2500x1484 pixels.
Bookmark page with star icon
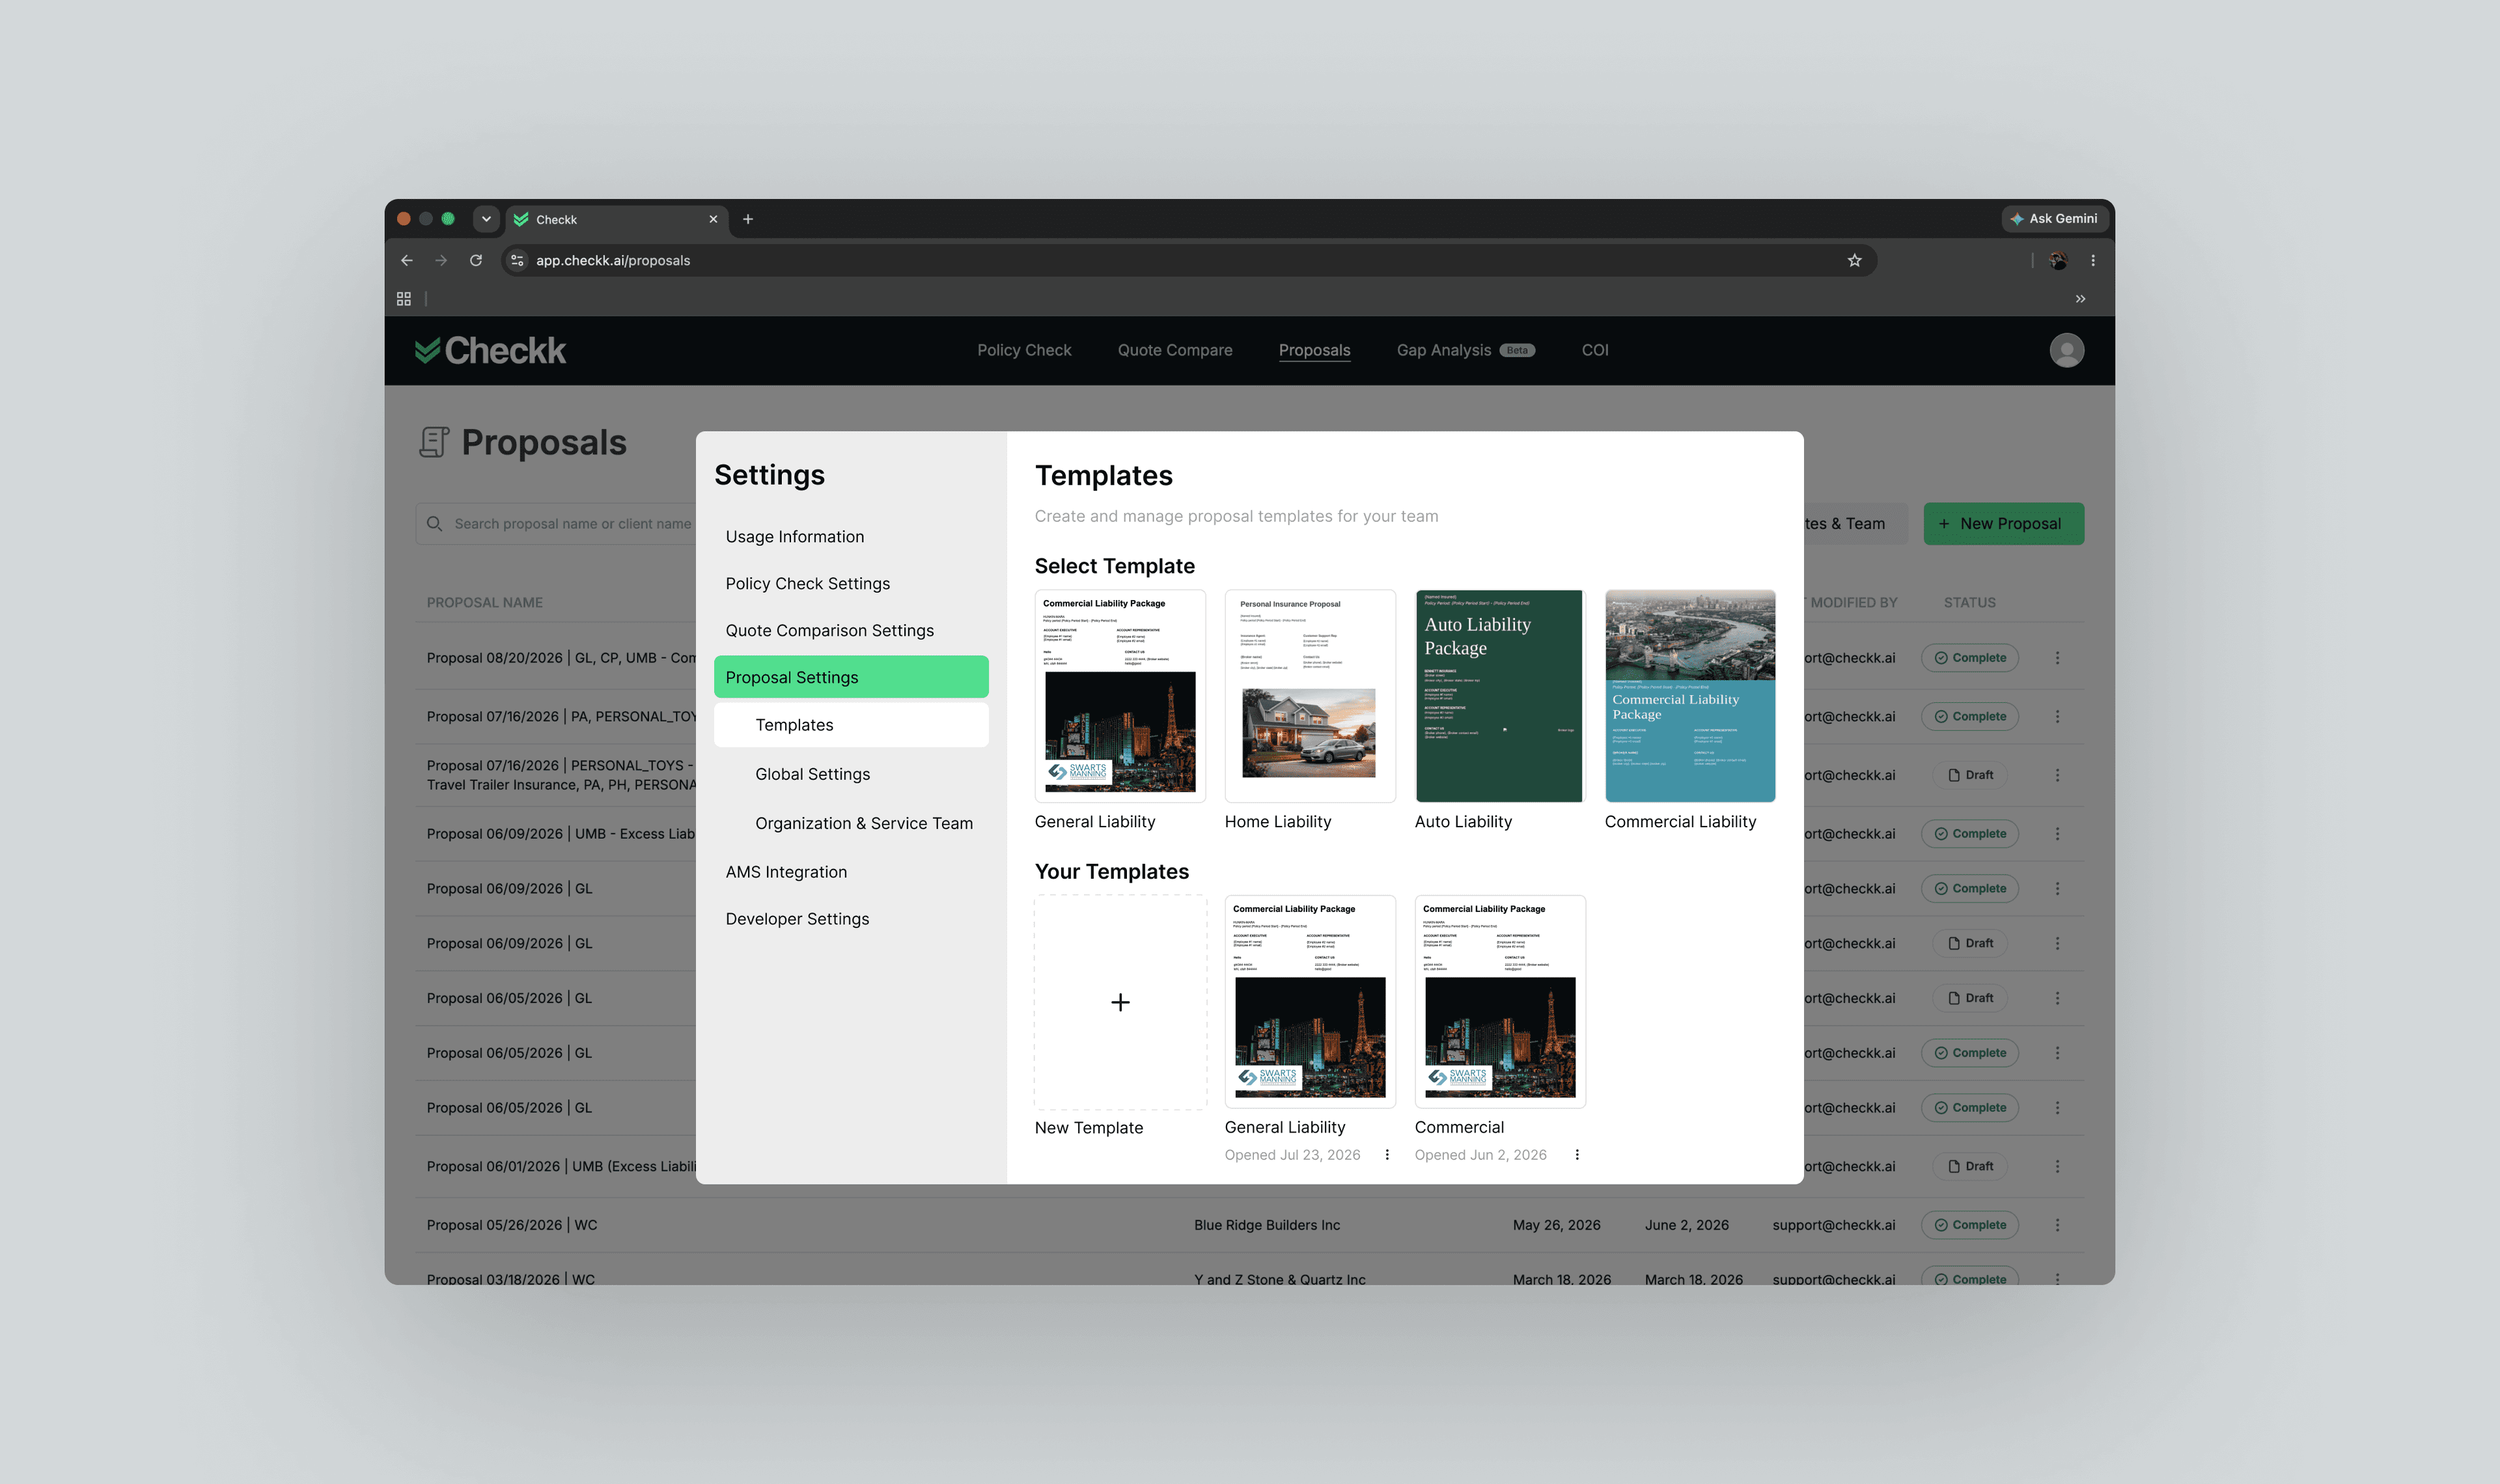click(1854, 260)
